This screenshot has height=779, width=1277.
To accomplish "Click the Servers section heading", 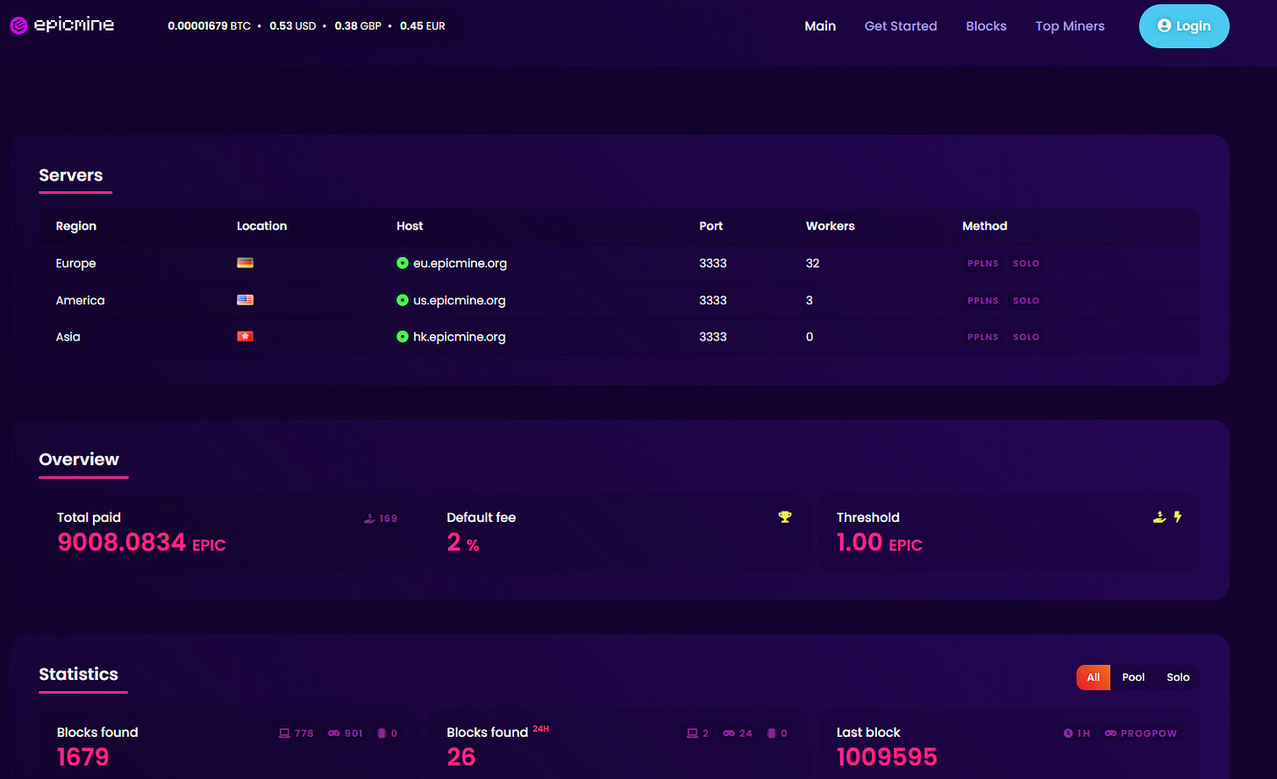I will [x=71, y=175].
